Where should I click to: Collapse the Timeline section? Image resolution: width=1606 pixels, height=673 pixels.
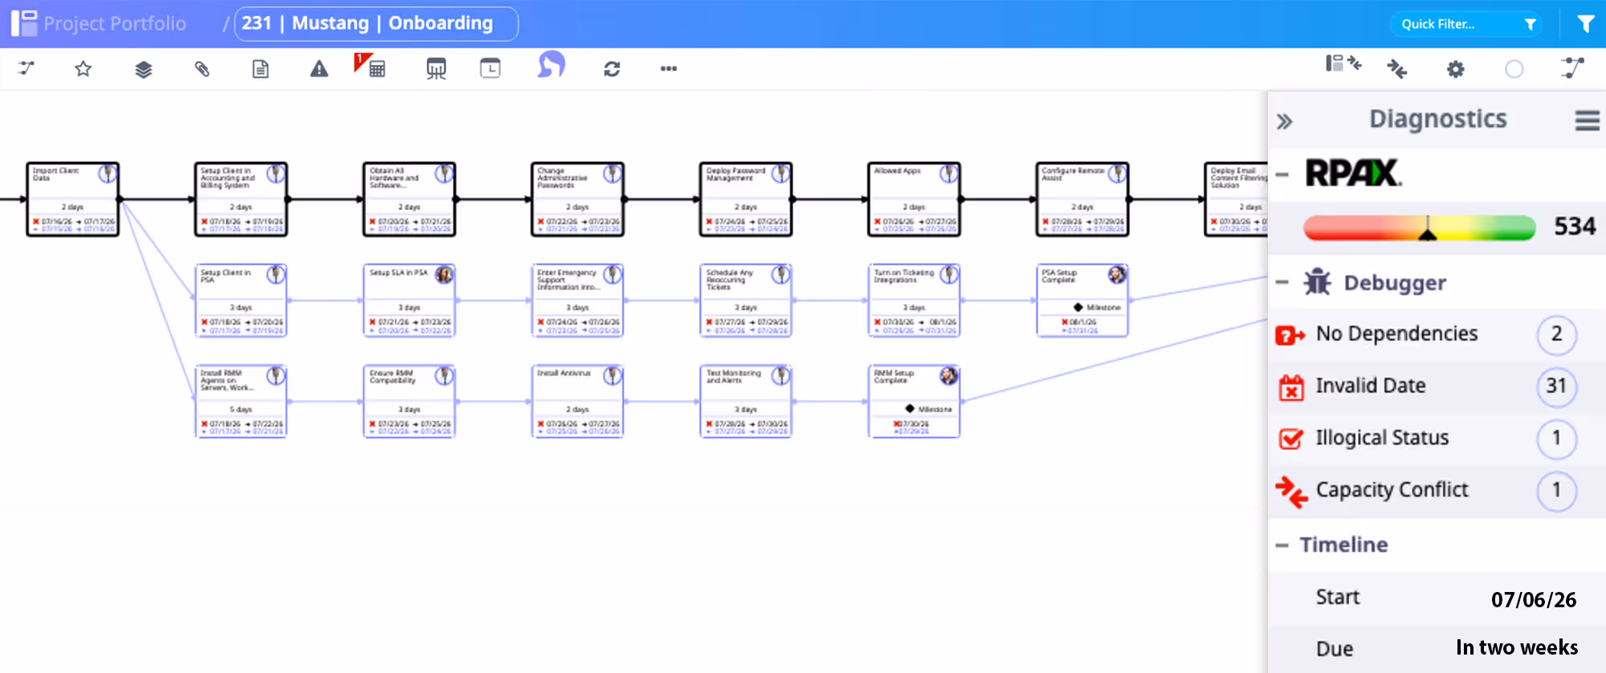tap(1282, 545)
